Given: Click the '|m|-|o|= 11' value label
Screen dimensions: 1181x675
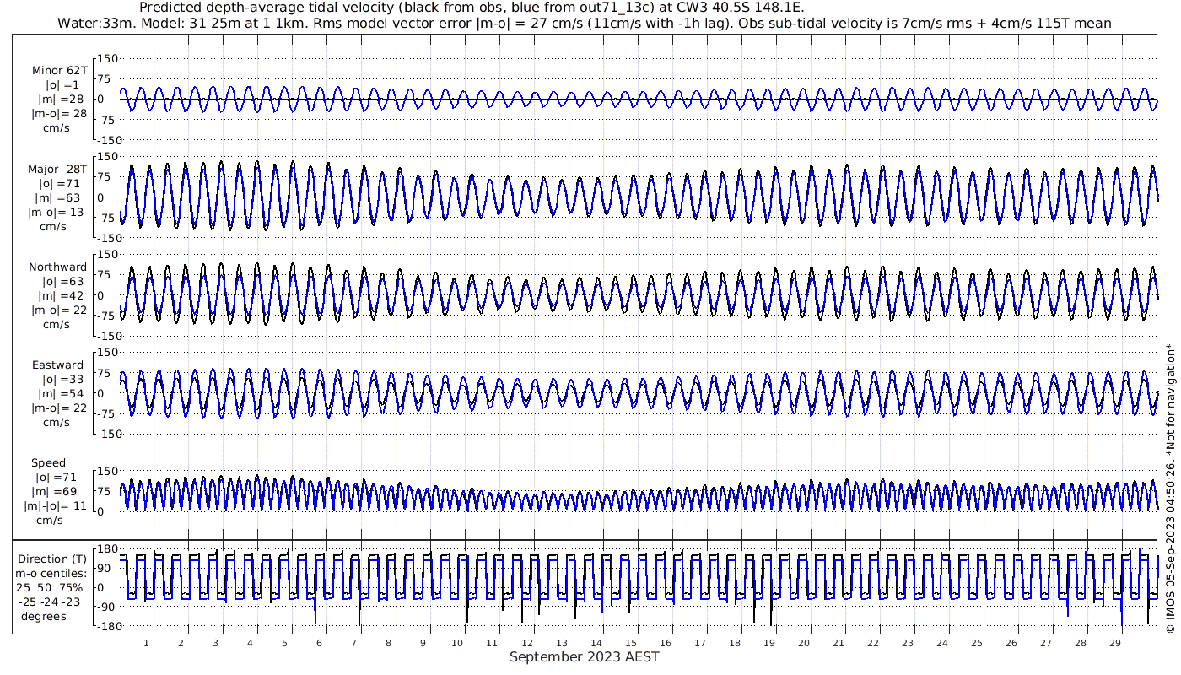Looking at the screenshot, I should point(56,506).
